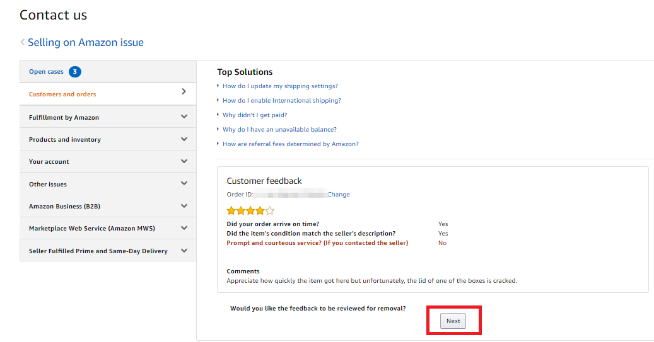Expand the Marketplace Web Service chevron

tap(184, 228)
